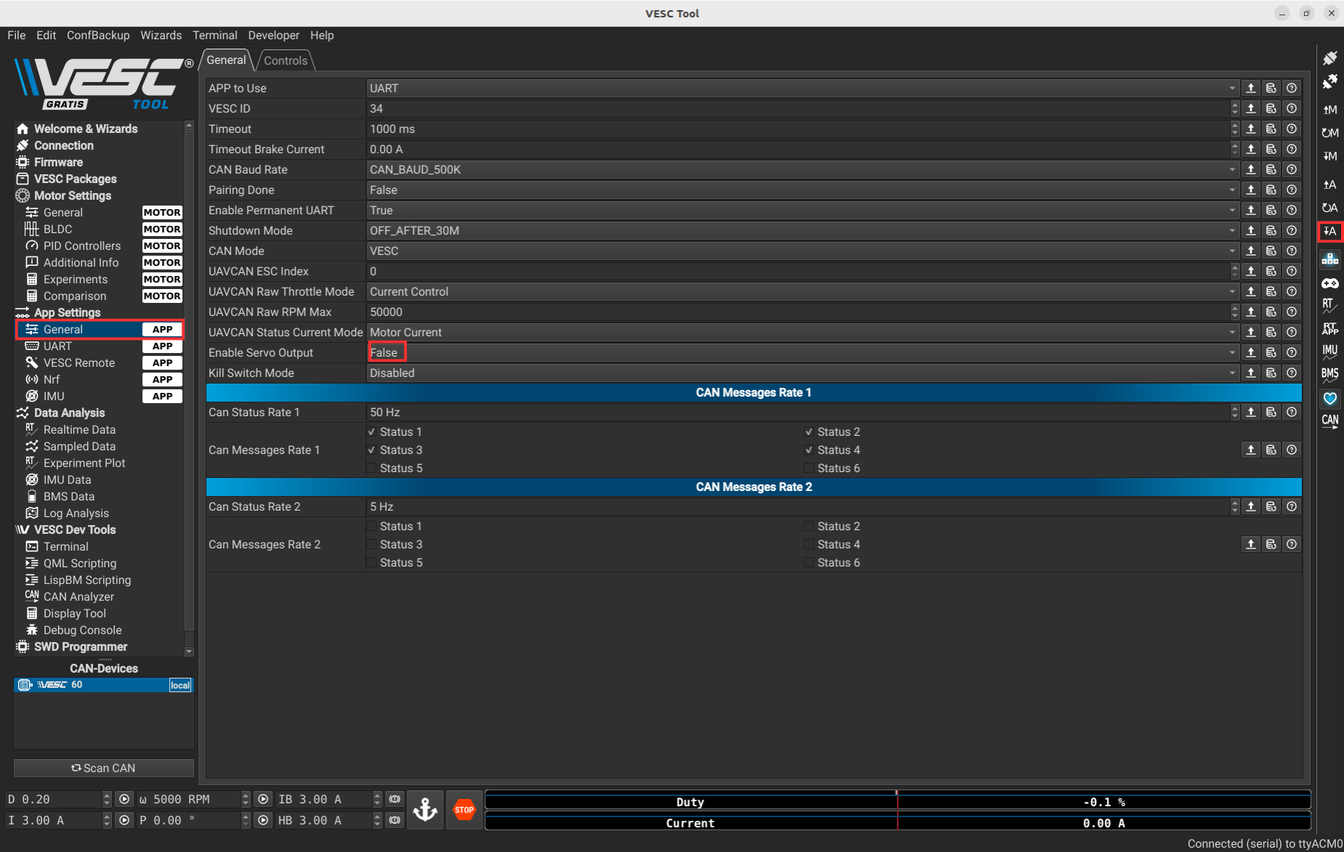Toggle the heart alive-packets icon

pos(1329,398)
